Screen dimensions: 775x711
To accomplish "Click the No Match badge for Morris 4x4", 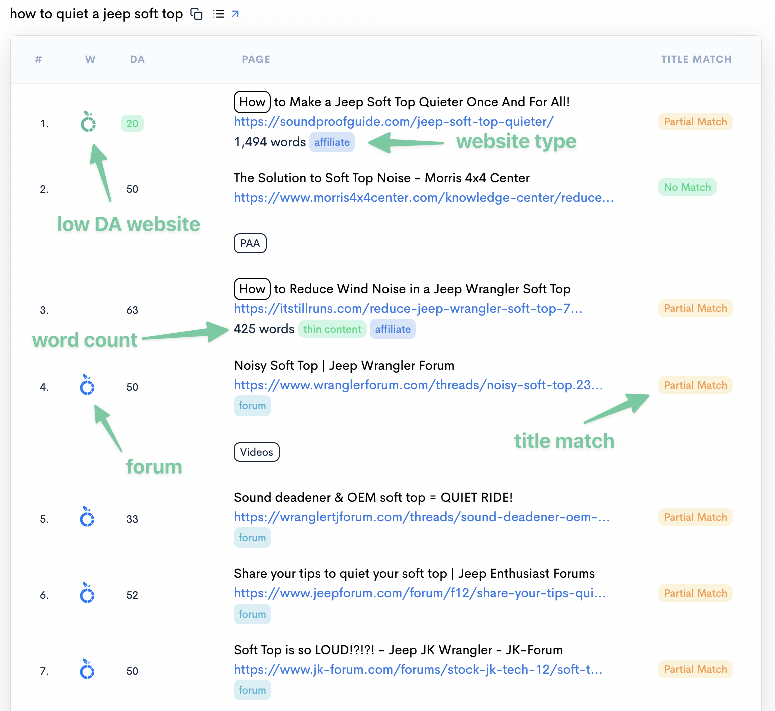I will click(687, 187).
